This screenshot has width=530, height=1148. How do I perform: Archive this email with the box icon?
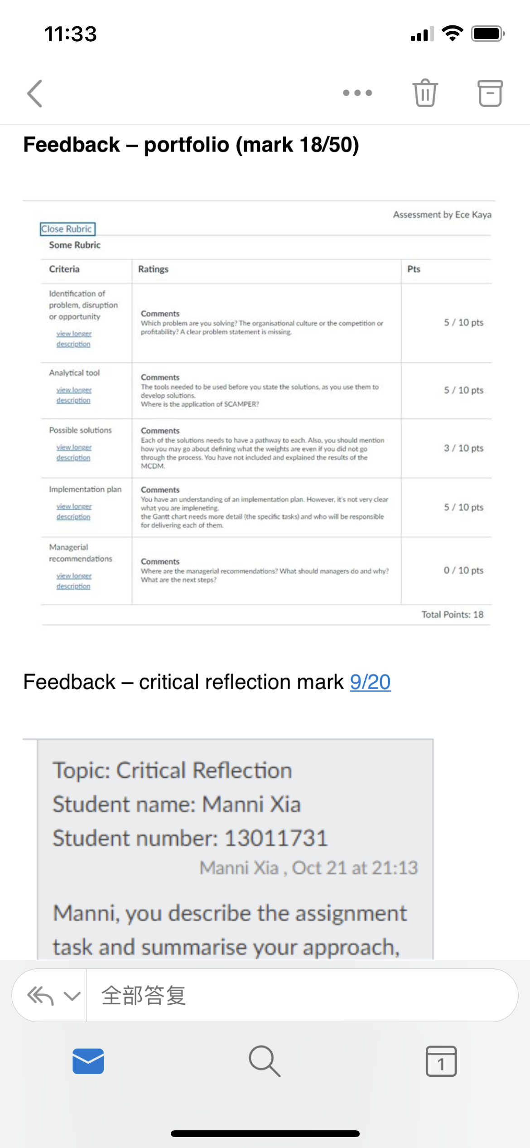pos(490,93)
